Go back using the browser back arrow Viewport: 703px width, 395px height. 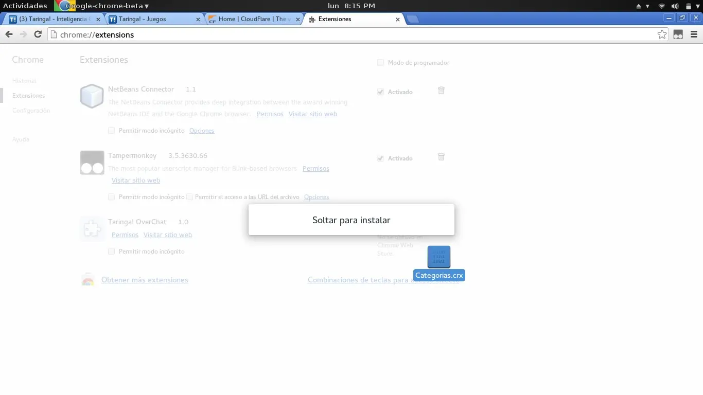point(9,34)
